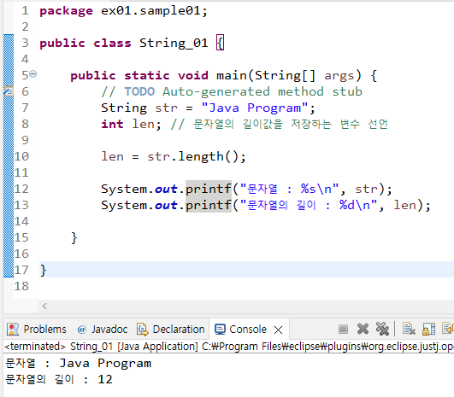
Task: Click "package" keyword on line 1
Action: click(x=66, y=11)
